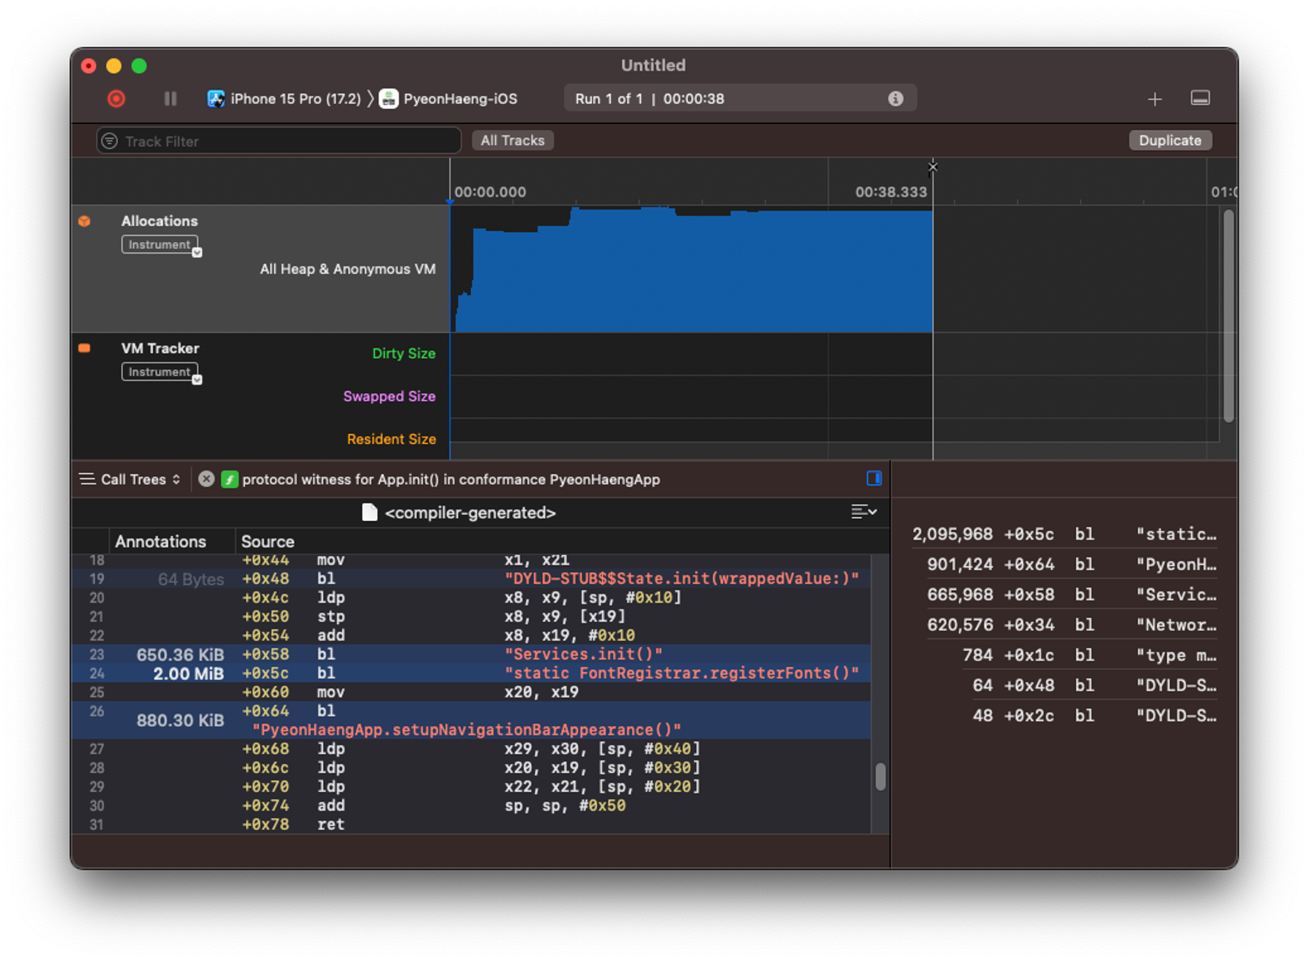Click the Run 1 of 1 status display
The height and width of the screenshot is (962, 1308).
[x=740, y=99]
